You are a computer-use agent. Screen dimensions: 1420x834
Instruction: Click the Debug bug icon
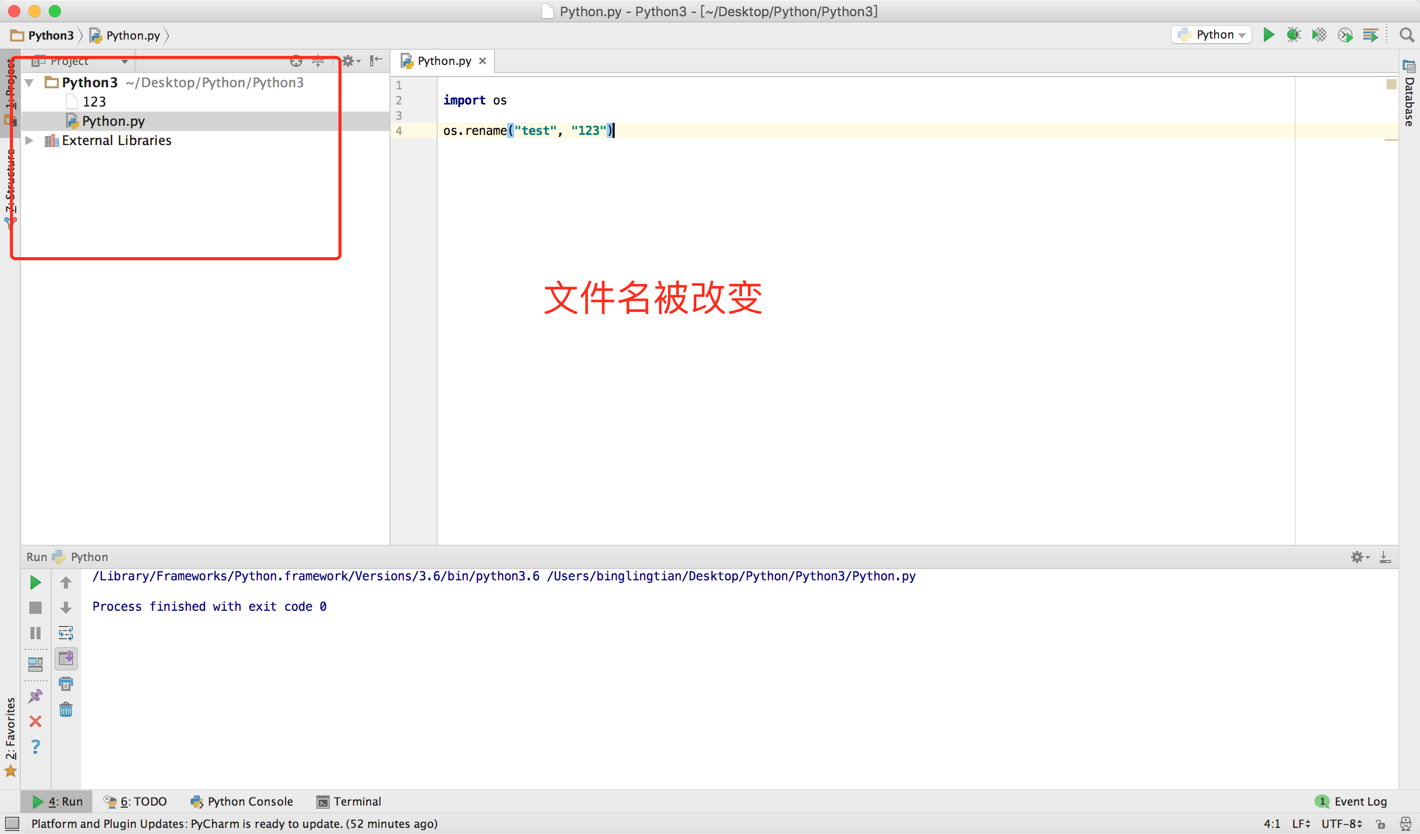(x=1294, y=35)
